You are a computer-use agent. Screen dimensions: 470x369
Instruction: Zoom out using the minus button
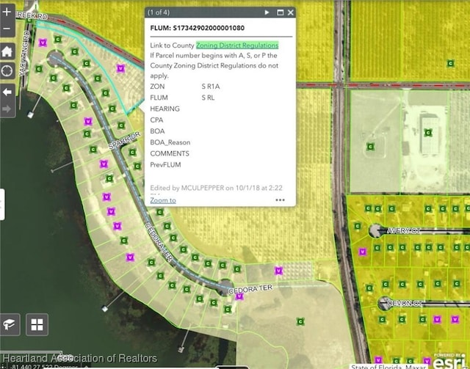pyautogui.click(x=7, y=29)
